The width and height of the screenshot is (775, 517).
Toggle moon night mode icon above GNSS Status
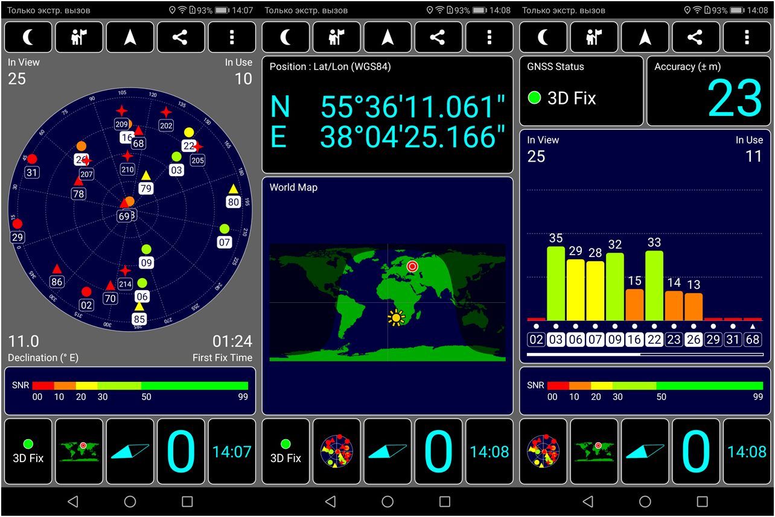(x=543, y=37)
